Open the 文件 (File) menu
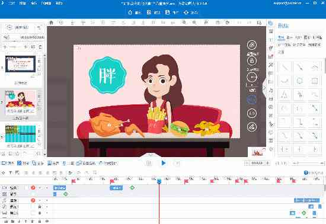The image size is (326, 224). coord(11,3)
